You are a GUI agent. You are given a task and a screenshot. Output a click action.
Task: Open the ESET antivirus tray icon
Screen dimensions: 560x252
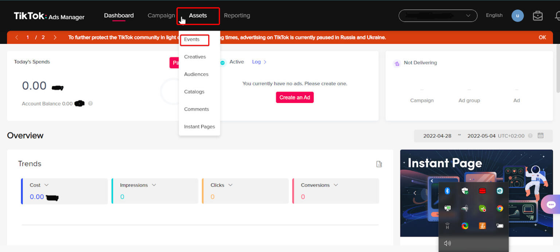coord(500,191)
